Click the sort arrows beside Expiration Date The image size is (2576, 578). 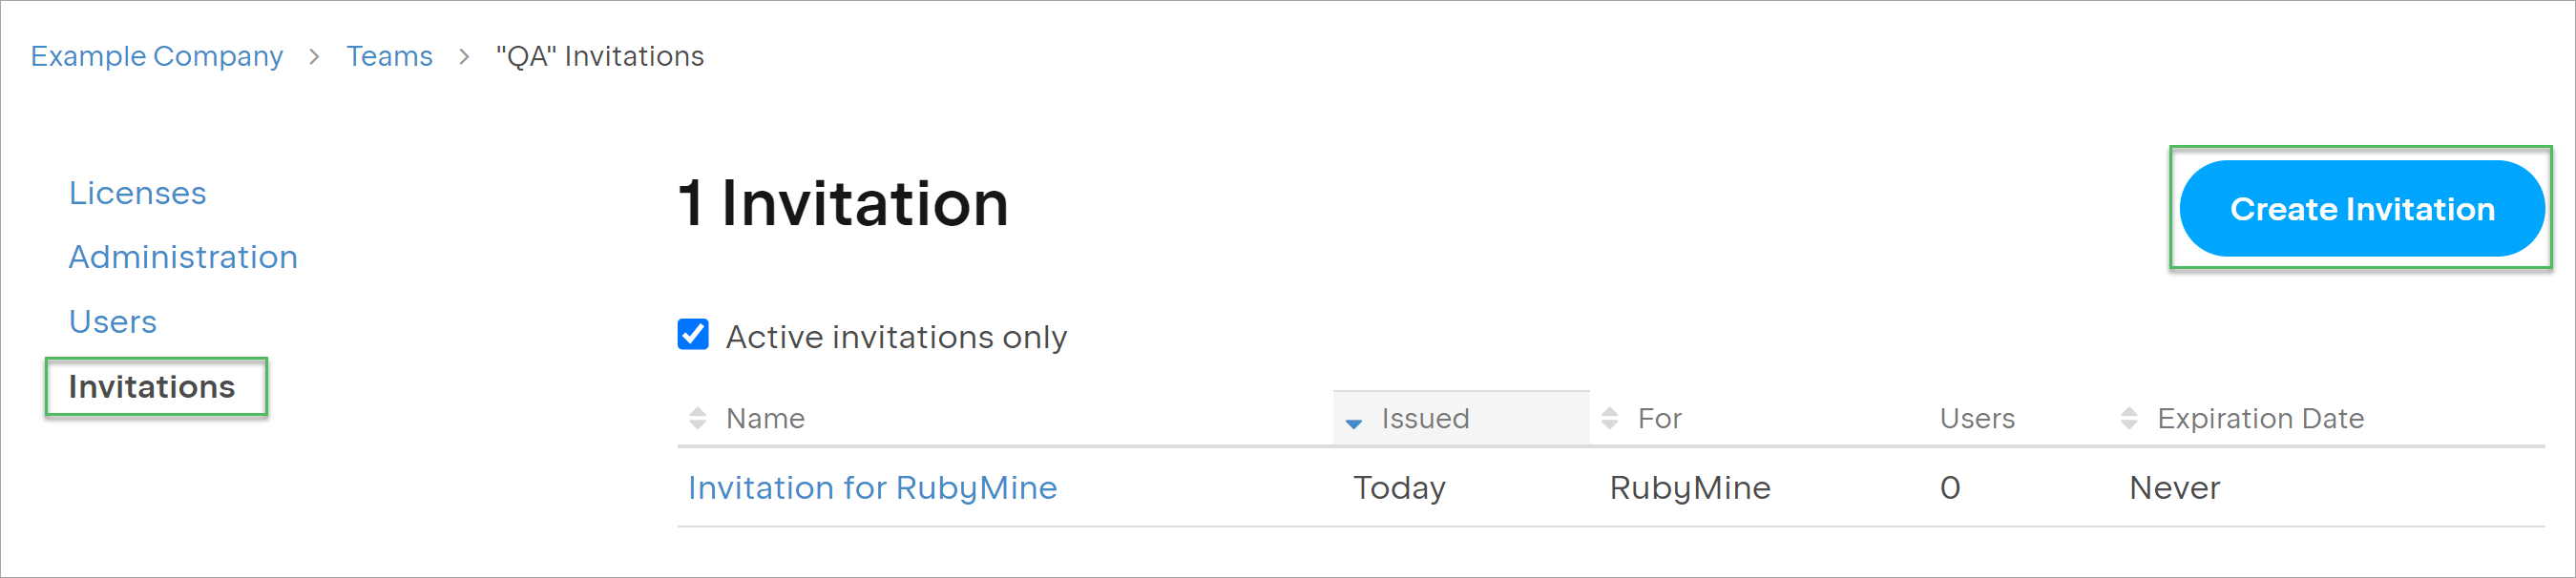click(x=2128, y=418)
